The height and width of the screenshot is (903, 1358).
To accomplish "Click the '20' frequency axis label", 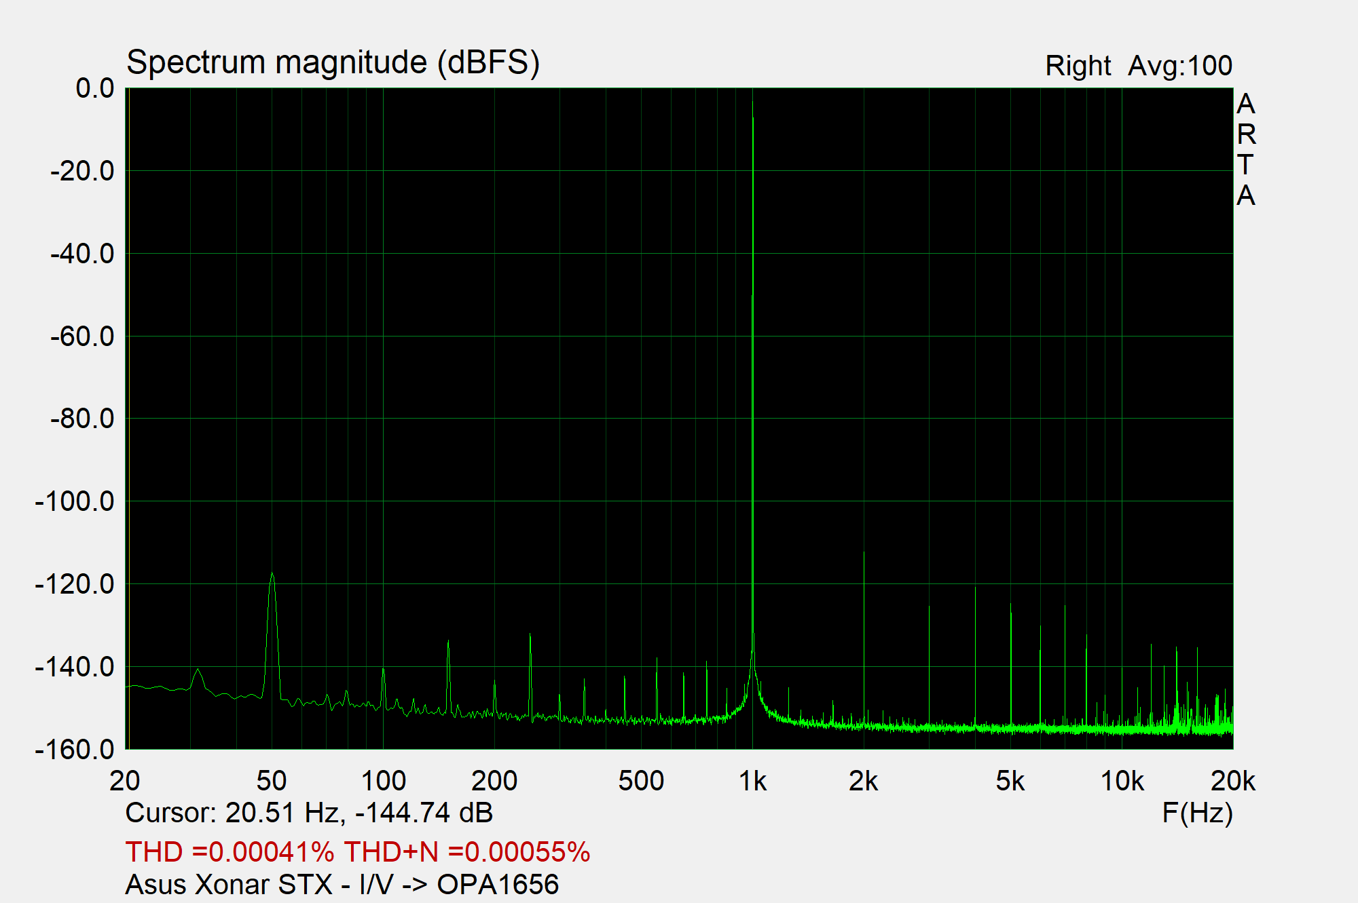I will point(125,782).
